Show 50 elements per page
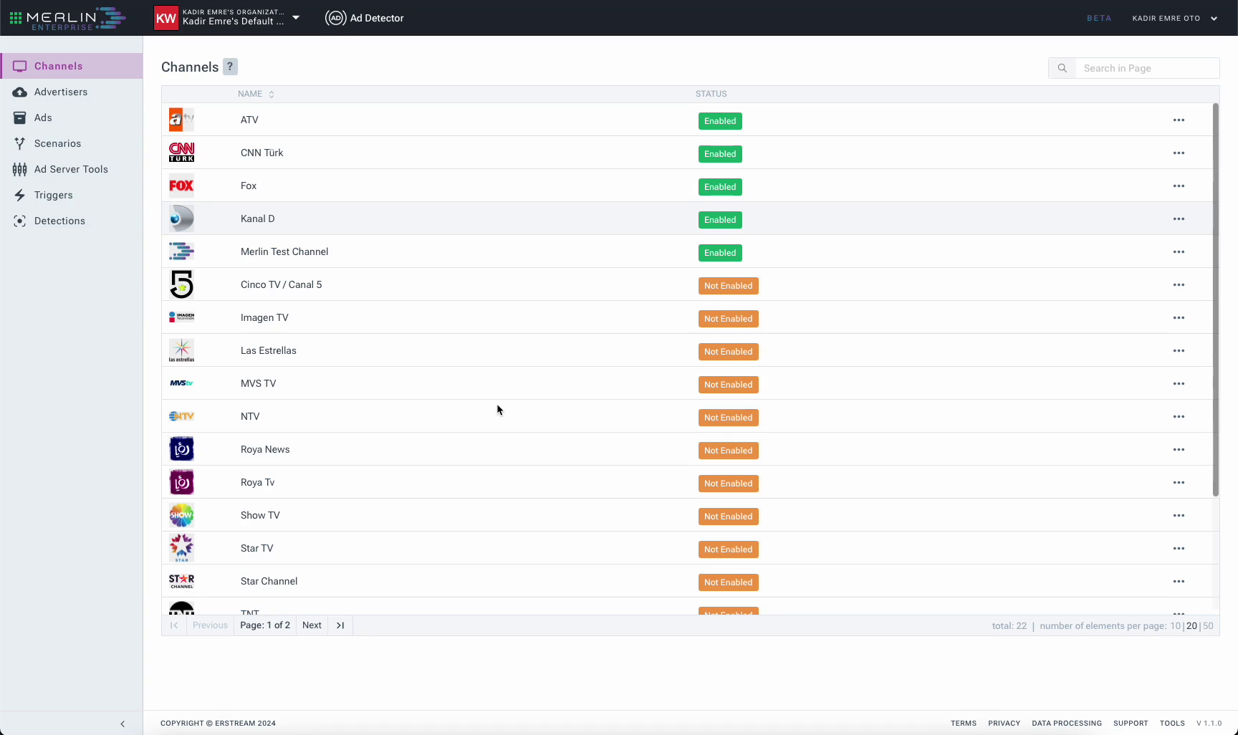The height and width of the screenshot is (735, 1238). pos(1208,626)
